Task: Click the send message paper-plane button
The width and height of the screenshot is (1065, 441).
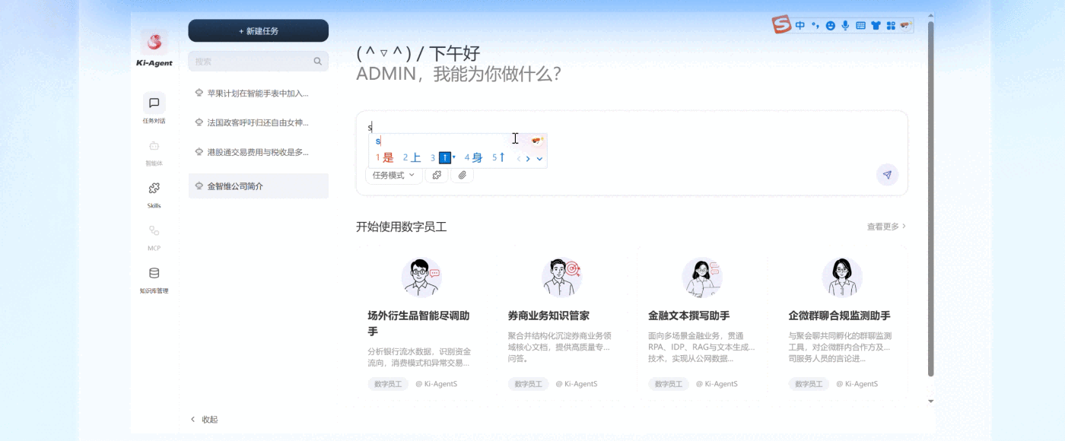Action: [x=887, y=175]
